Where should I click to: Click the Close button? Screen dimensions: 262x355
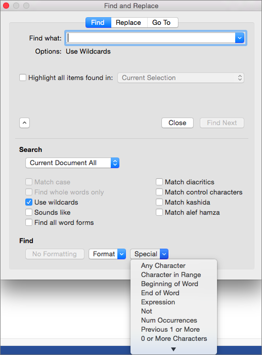click(x=177, y=123)
